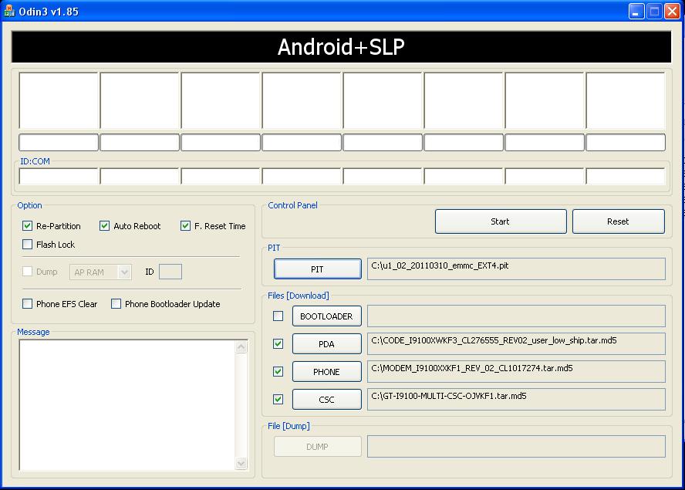This screenshot has height=490, width=685.
Task: Toggle the Re-Partition checkbox
Action: pyautogui.click(x=27, y=225)
